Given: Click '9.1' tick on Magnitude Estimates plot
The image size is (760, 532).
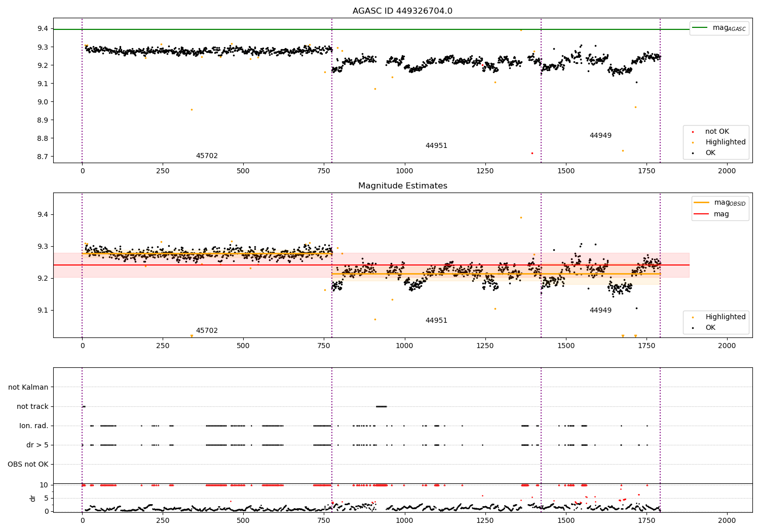Looking at the screenshot, I should tap(43, 311).
